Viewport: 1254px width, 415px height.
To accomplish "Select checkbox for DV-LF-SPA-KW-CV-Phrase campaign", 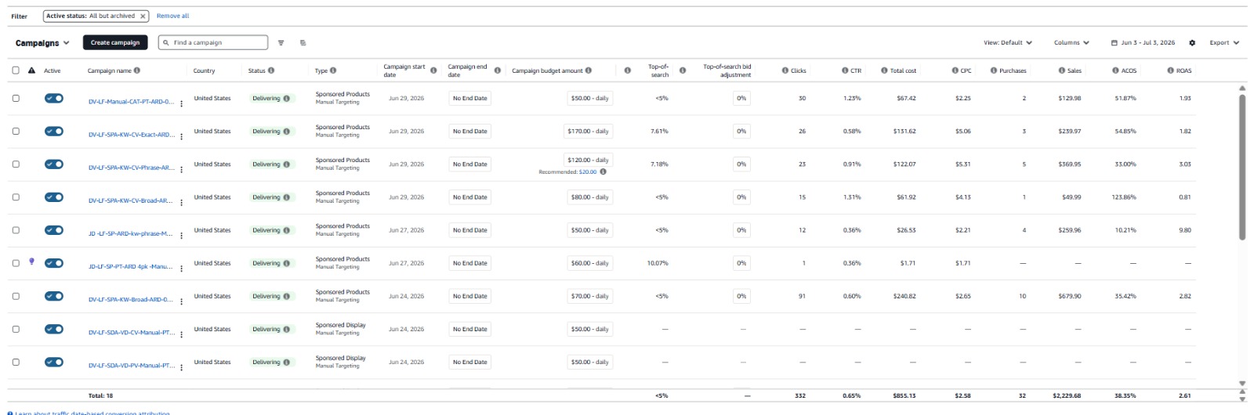I will [x=16, y=164].
